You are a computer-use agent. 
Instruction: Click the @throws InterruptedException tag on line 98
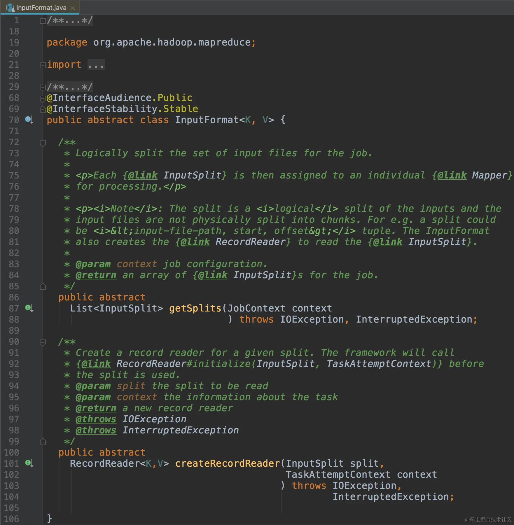(96, 430)
